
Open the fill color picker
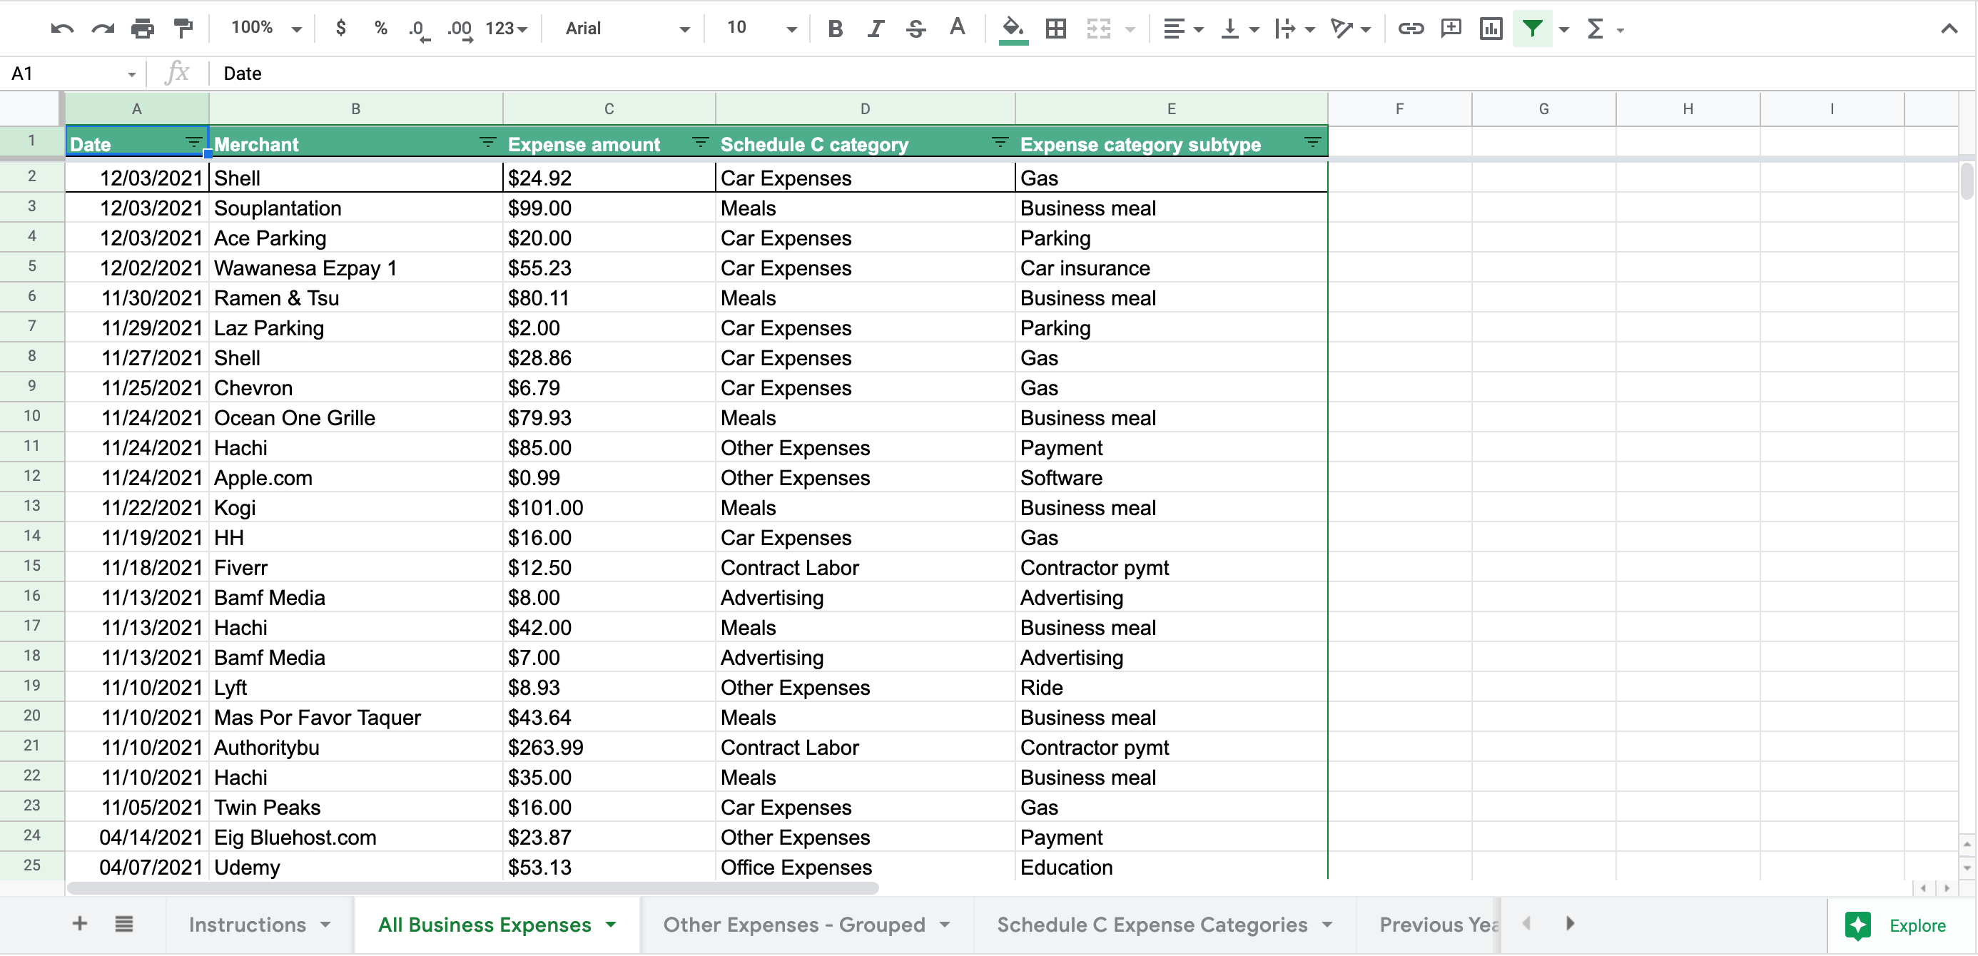tap(1013, 29)
